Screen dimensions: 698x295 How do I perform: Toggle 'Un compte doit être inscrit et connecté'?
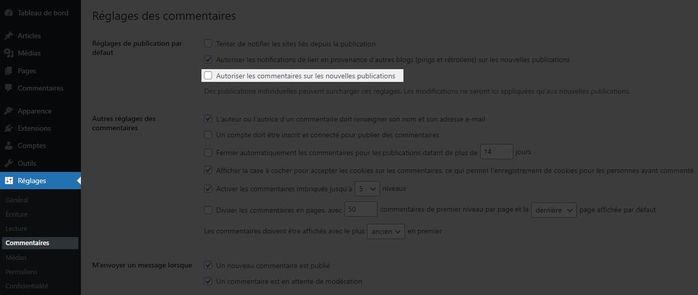tap(208, 135)
